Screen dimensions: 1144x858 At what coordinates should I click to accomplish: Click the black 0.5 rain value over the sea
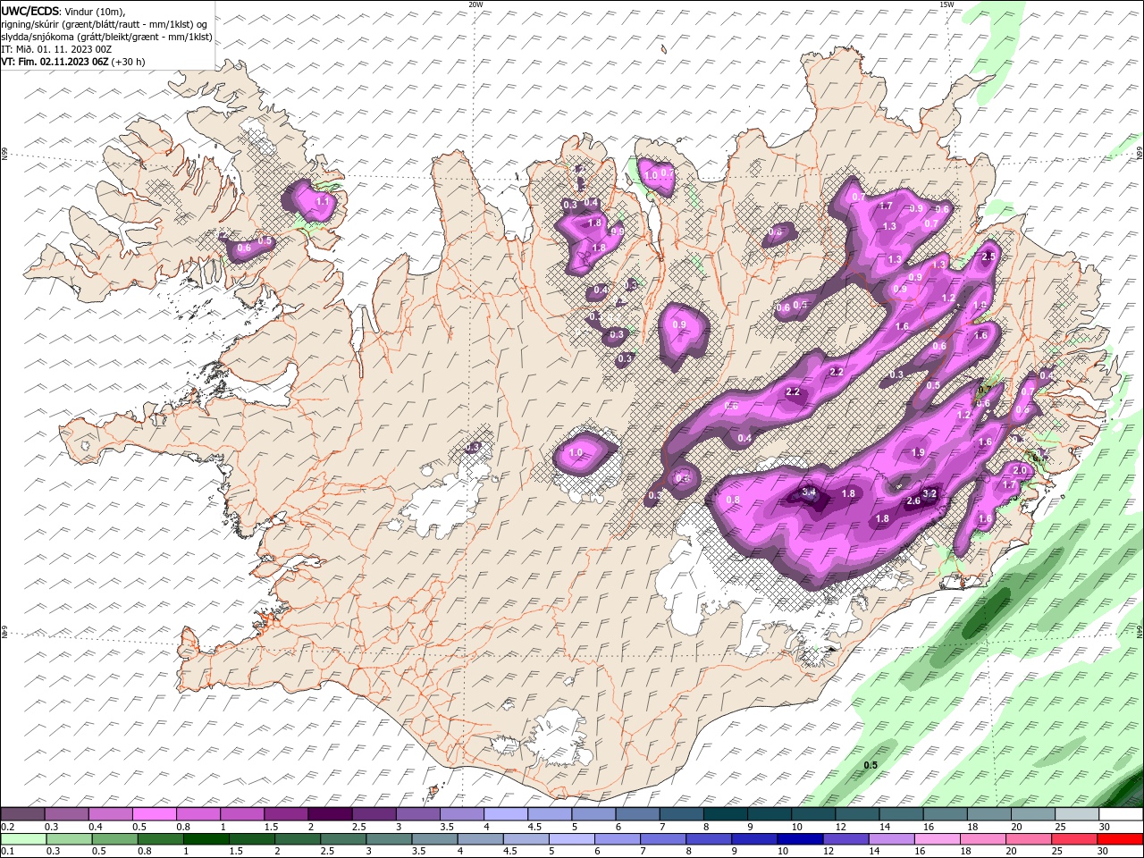coord(871,765)
